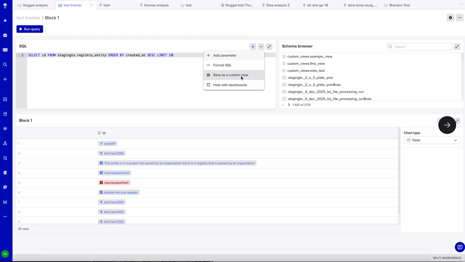The width and height of the screenshot is (465, 262).
Task: Open the sidebar grid apps icon
Action: (x=5, y=99)
